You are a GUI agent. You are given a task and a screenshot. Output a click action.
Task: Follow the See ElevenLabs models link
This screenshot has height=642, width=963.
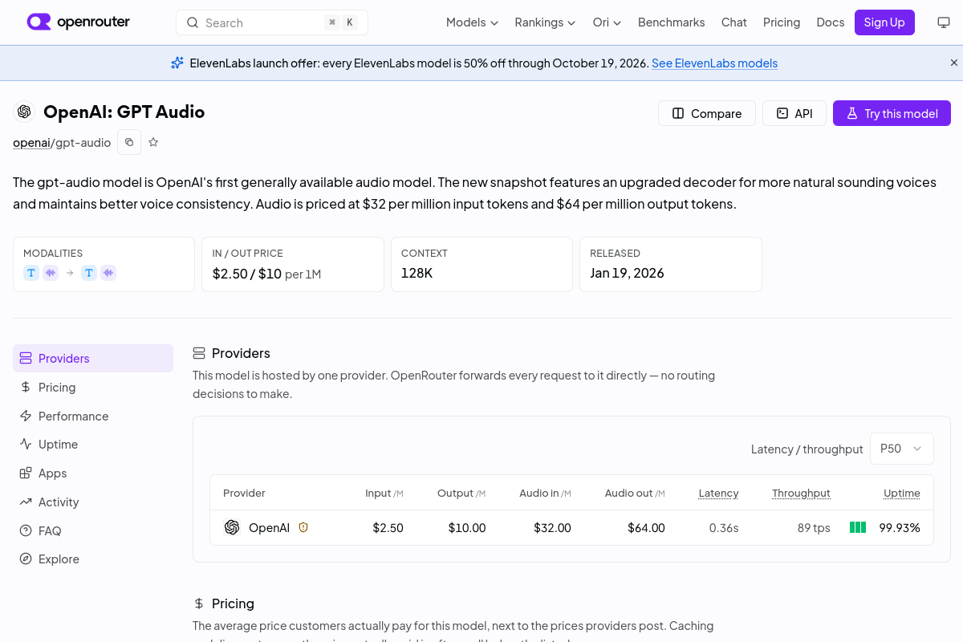[714, 63]
